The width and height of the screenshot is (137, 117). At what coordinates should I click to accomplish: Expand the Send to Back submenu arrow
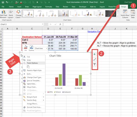point(44,100)
